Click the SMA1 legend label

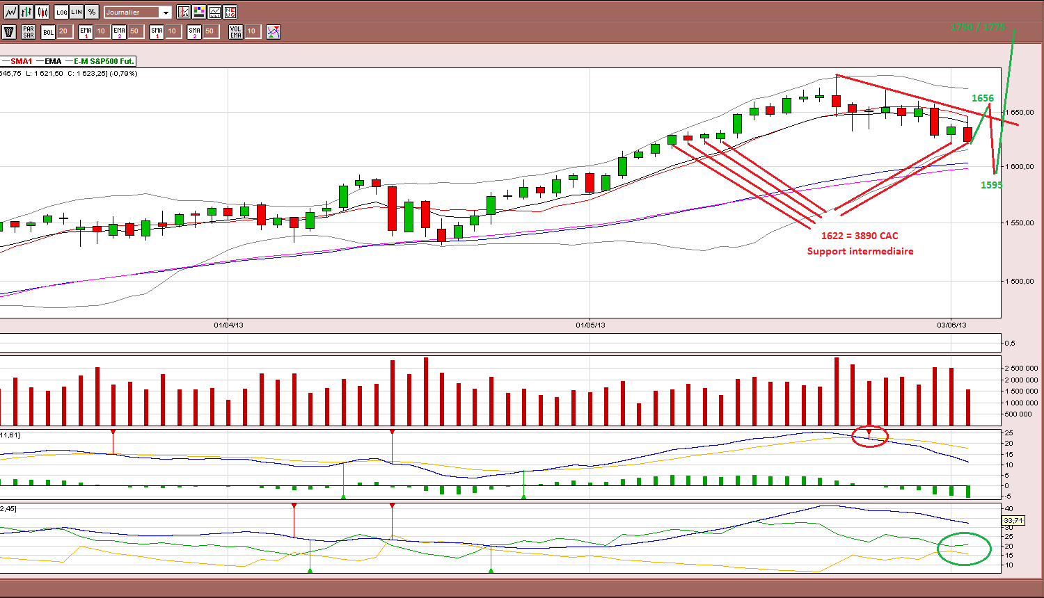click(22, 61)
